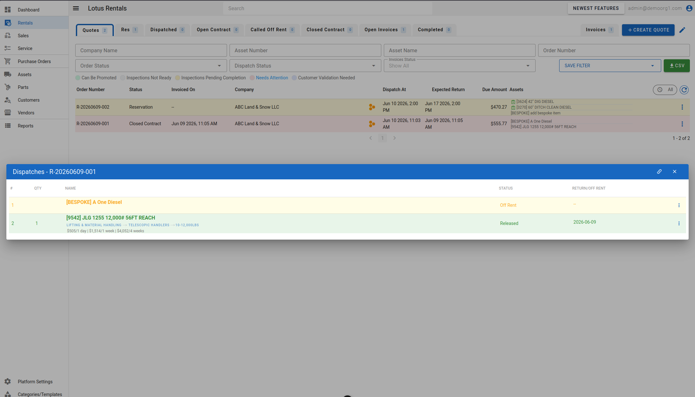This screenshot has width=695, height=397.
Task: Toggle Inspections Not Ready filter
Action: (x=146, y=78)
